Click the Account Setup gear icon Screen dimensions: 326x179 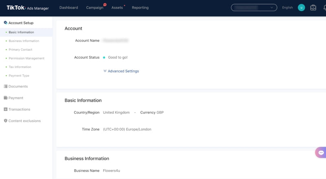(5, 23)
